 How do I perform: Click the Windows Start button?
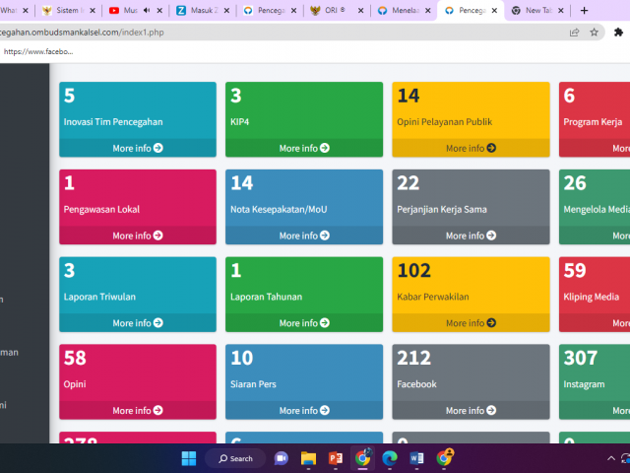click(189, 458)
